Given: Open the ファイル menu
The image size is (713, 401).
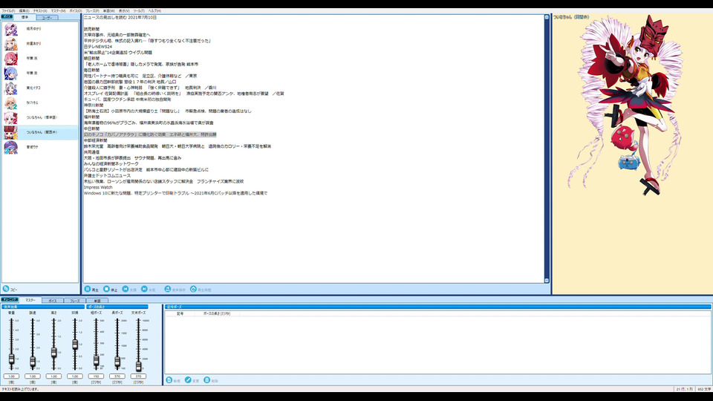Looking at the screenshot, I should tap(8, 10).
